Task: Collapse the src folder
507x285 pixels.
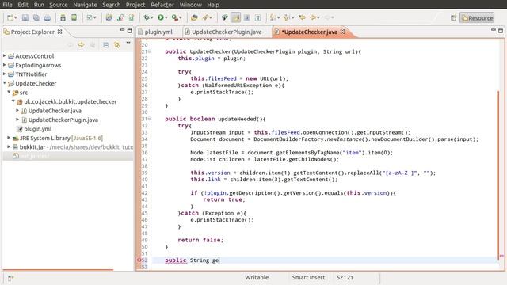Action: click(9, 92)
